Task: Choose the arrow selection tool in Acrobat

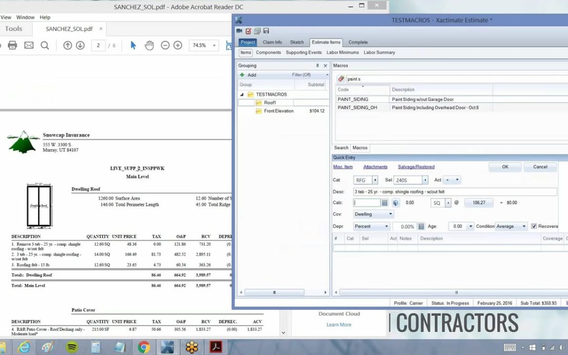Action: 133,45
